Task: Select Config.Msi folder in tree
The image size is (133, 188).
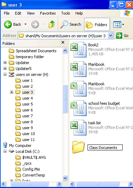Action: coord(28,169)
